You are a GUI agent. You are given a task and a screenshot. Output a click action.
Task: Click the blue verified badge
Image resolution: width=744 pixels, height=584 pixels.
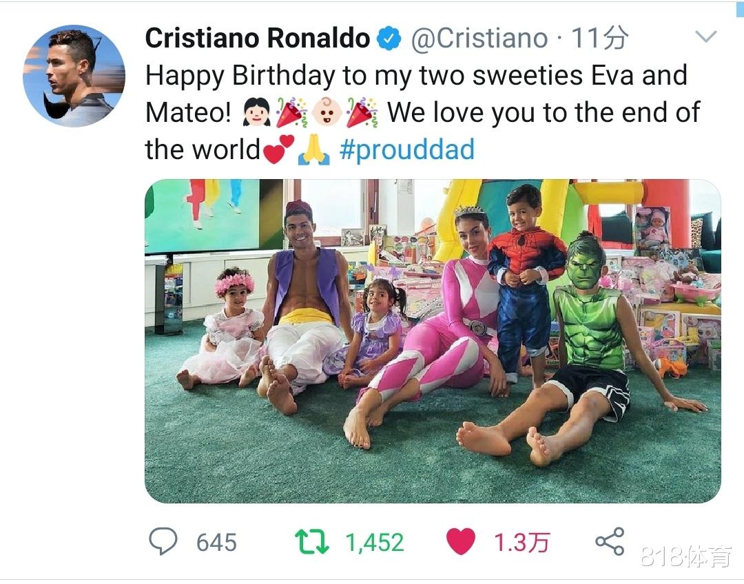[390, 39]
